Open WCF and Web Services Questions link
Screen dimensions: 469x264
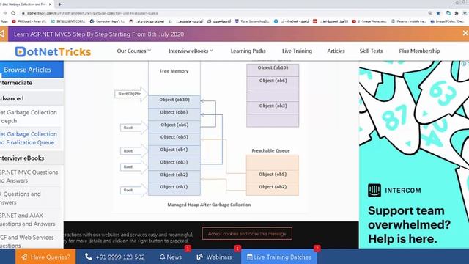click(27, 241)
